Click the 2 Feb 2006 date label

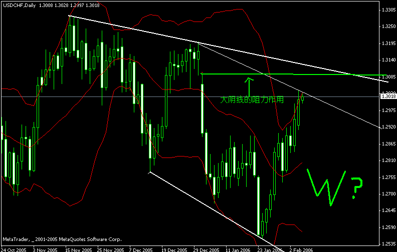301,249
